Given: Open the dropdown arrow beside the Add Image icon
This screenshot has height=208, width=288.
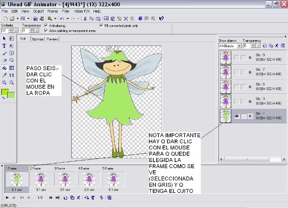Looking at the screenshot, I should pyautogui.click(x=55, y=18).
